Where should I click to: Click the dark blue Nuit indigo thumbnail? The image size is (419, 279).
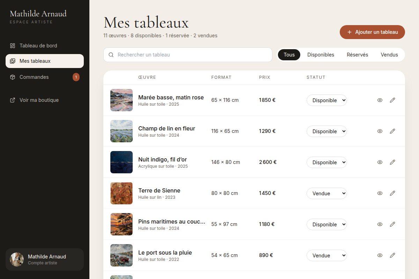122,162
